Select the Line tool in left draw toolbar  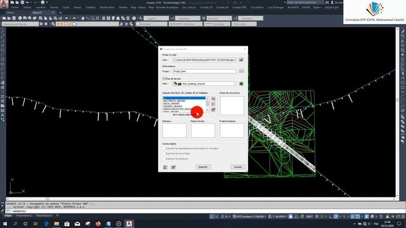pos(3,31)
